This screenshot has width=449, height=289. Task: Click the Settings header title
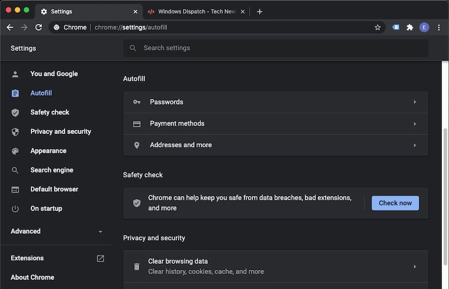click(x=24, y=48)
